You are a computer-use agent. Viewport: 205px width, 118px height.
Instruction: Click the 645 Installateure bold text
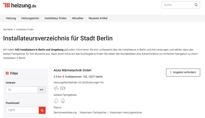point(39,50)
